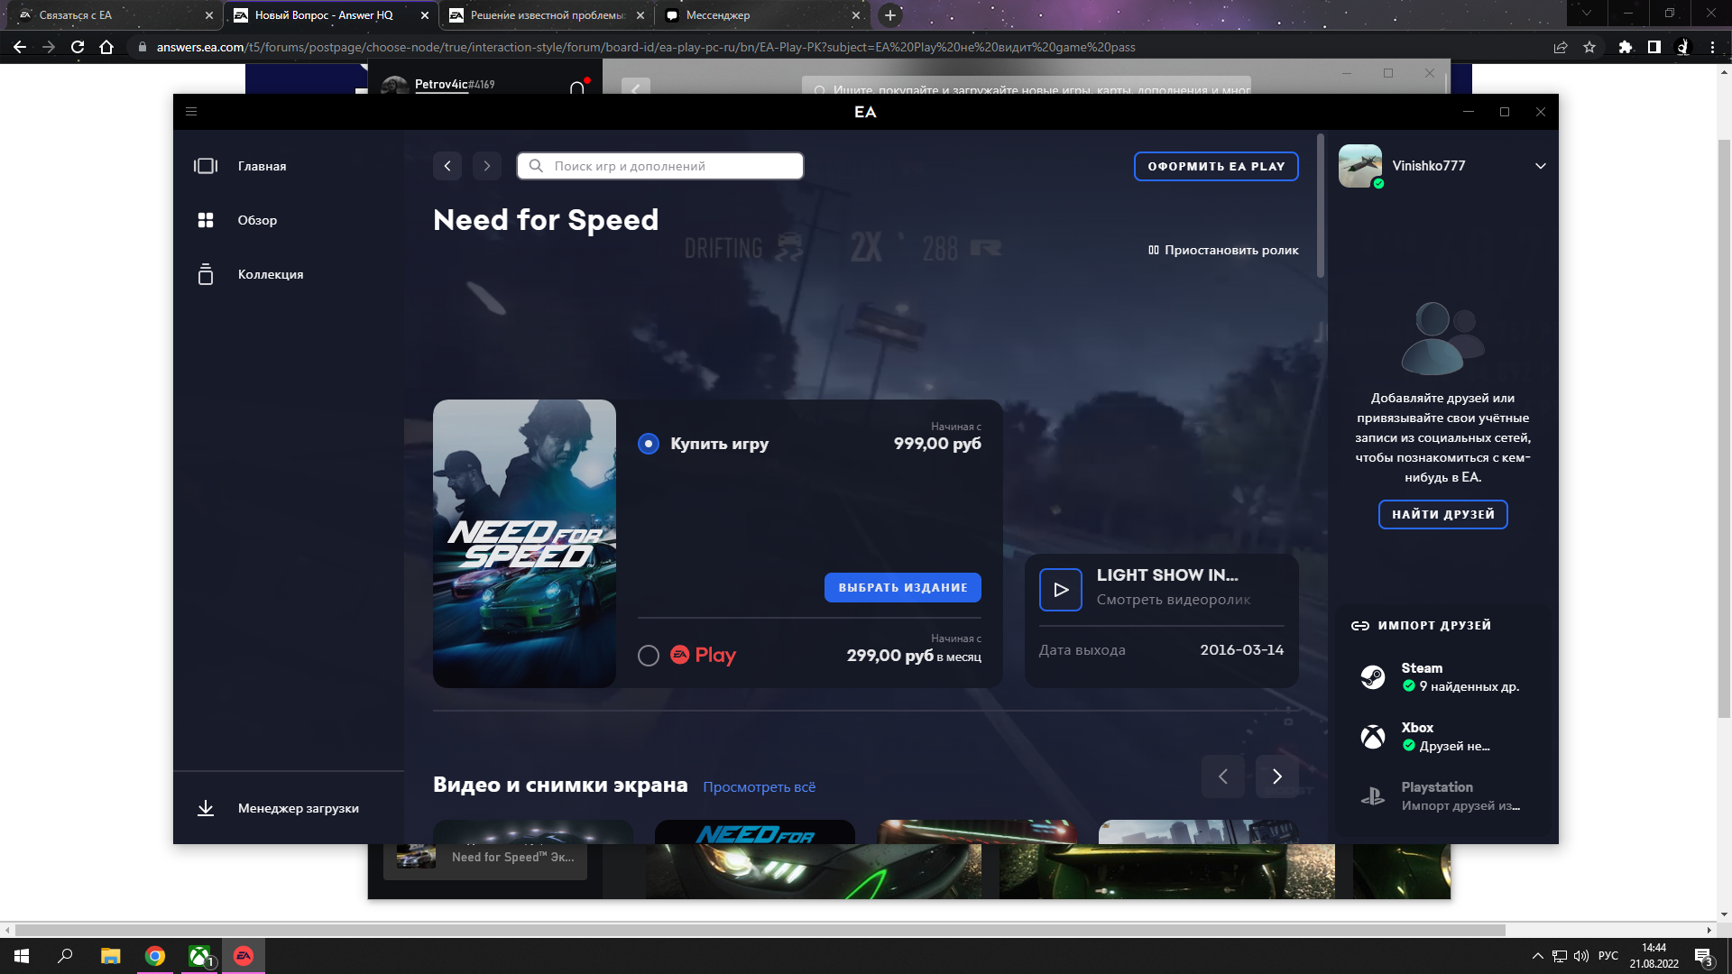
Task: Go to Chrome home page
Action: 106,47
